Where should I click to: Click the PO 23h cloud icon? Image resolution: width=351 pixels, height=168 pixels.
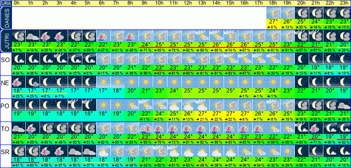click(x=344, y=104)
